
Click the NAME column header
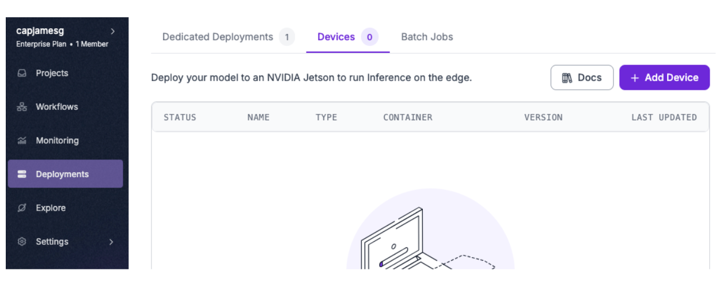259,117
